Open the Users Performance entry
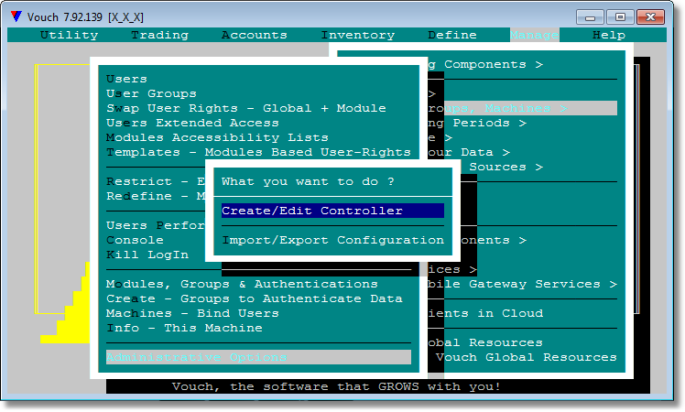 [155, 225]
